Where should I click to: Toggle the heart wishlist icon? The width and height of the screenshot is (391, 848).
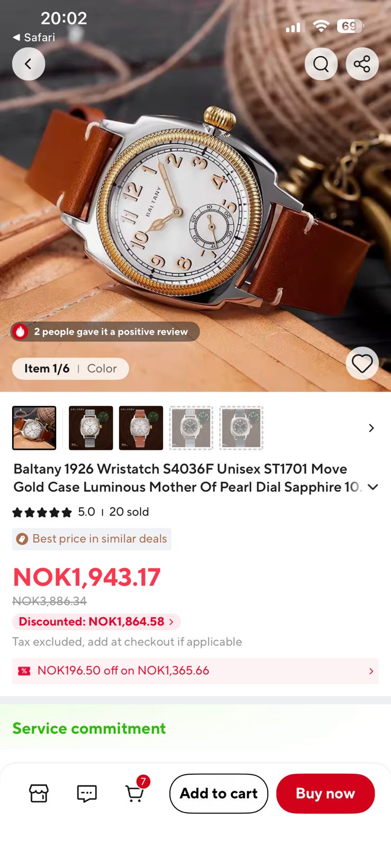(x=362, y=364)
